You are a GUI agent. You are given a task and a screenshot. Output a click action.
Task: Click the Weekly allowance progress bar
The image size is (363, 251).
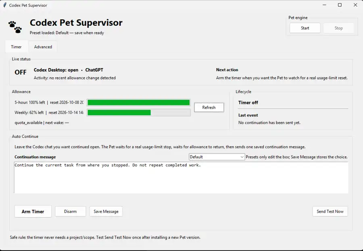(x=139, y=113)
